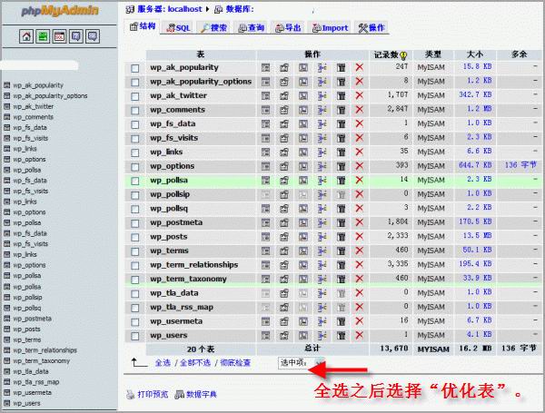Screen dimensions: 545x413
Task: Click the 15.8 KB size value
Action: coord(477,66)
